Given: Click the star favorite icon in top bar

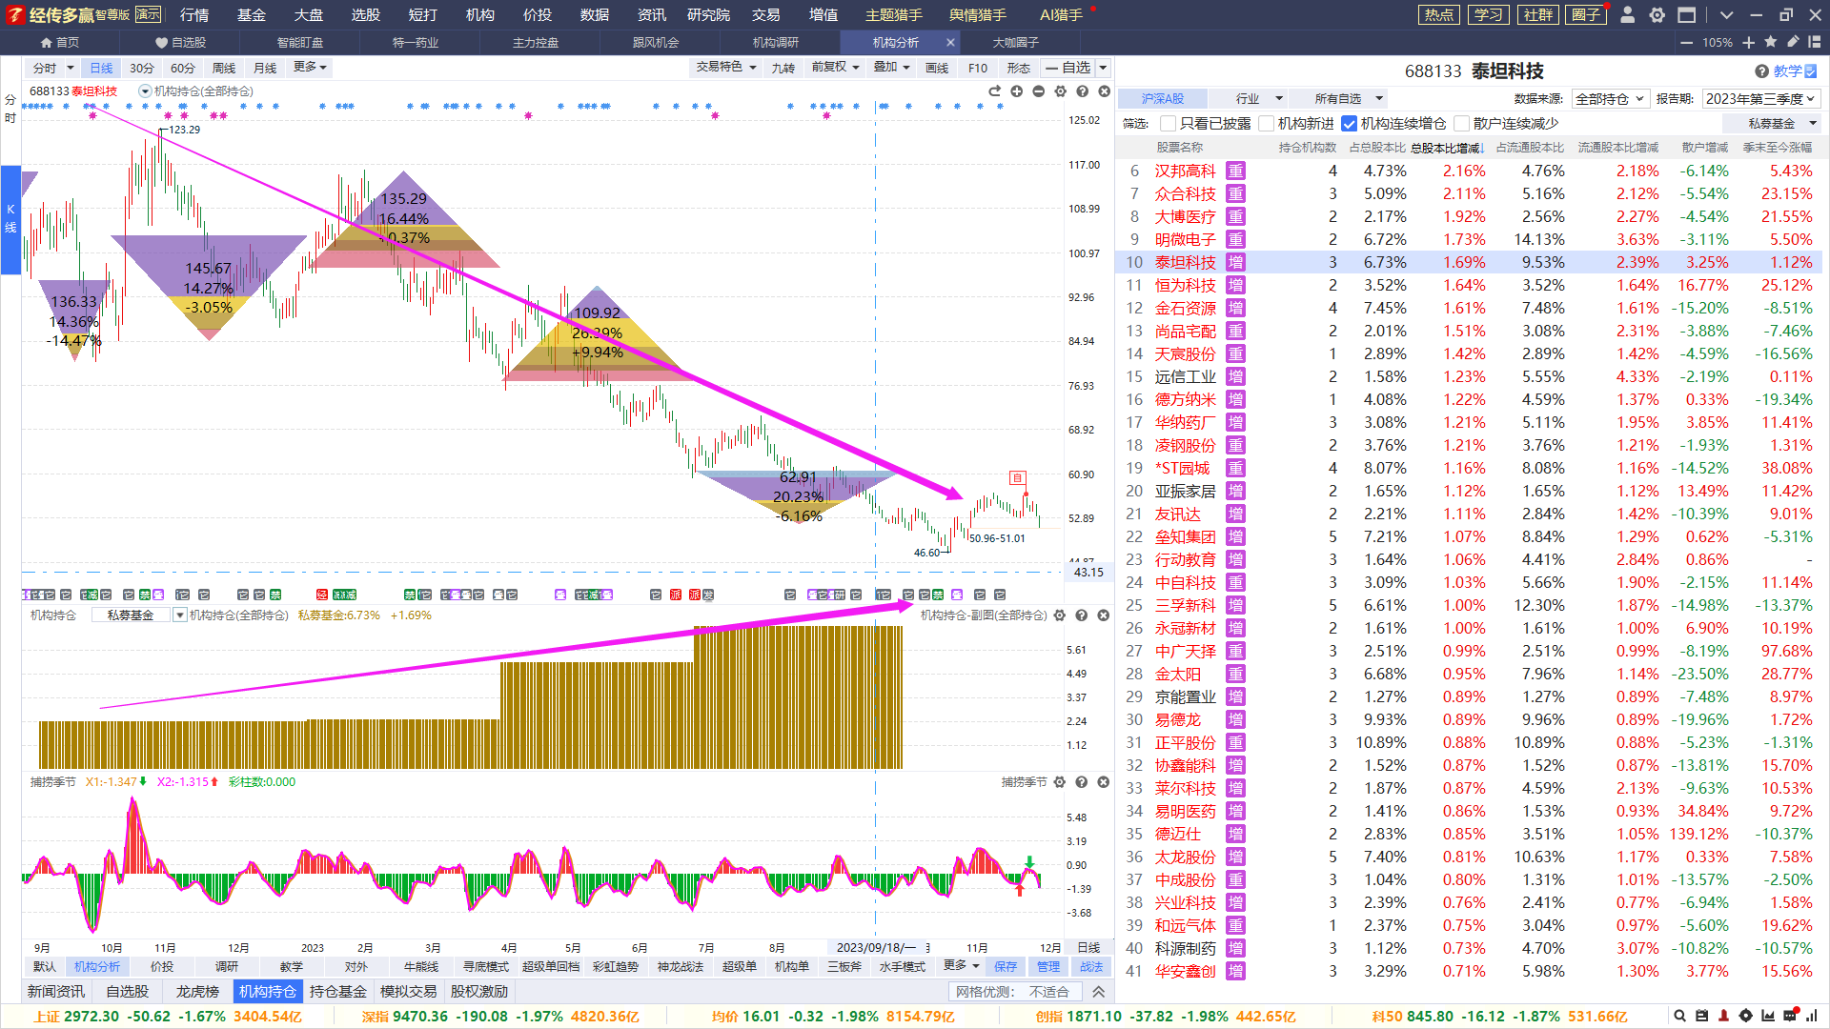Looking at the screenshot, I should point(1771,43).
